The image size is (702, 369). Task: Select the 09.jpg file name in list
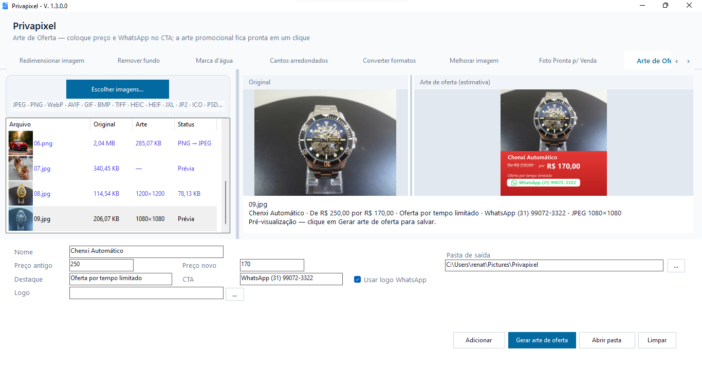tap(42, 219)
